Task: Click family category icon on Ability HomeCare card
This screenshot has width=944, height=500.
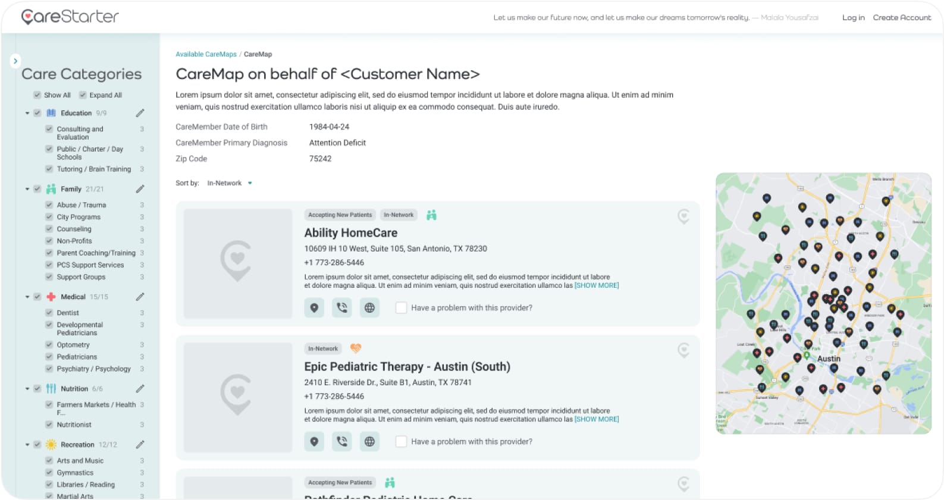Action: tap(432, 215)
